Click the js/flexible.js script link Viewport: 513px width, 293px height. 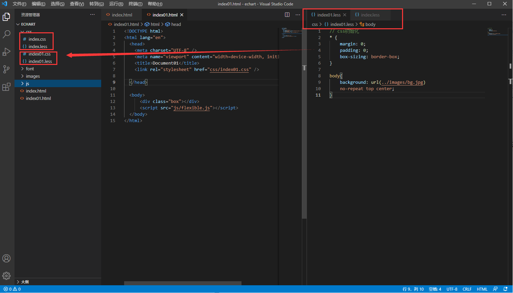coord(192,108)
